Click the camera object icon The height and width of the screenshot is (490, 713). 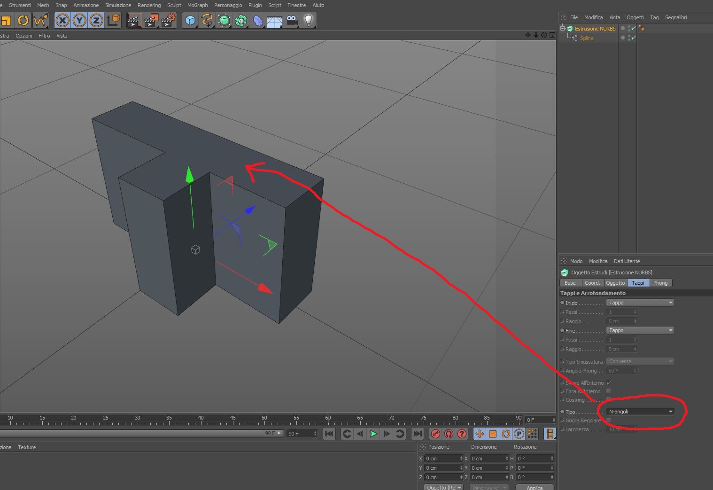click(292, 21)
